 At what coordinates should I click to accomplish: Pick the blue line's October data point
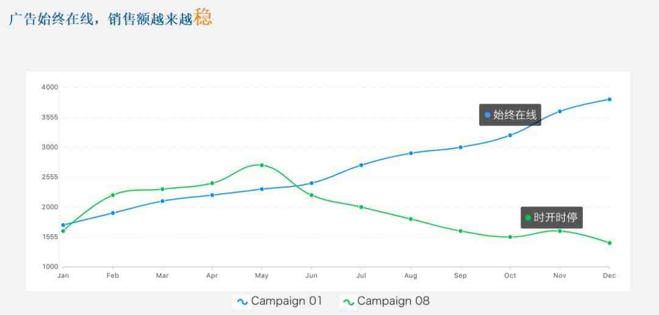pos(510,135)
